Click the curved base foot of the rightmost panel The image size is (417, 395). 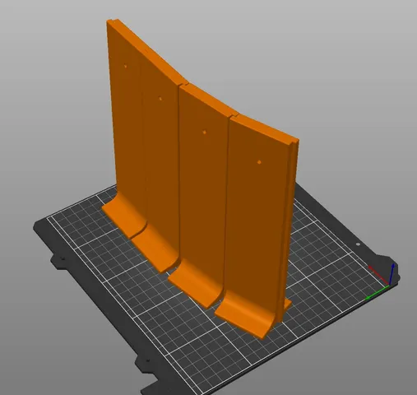point(244,315)
